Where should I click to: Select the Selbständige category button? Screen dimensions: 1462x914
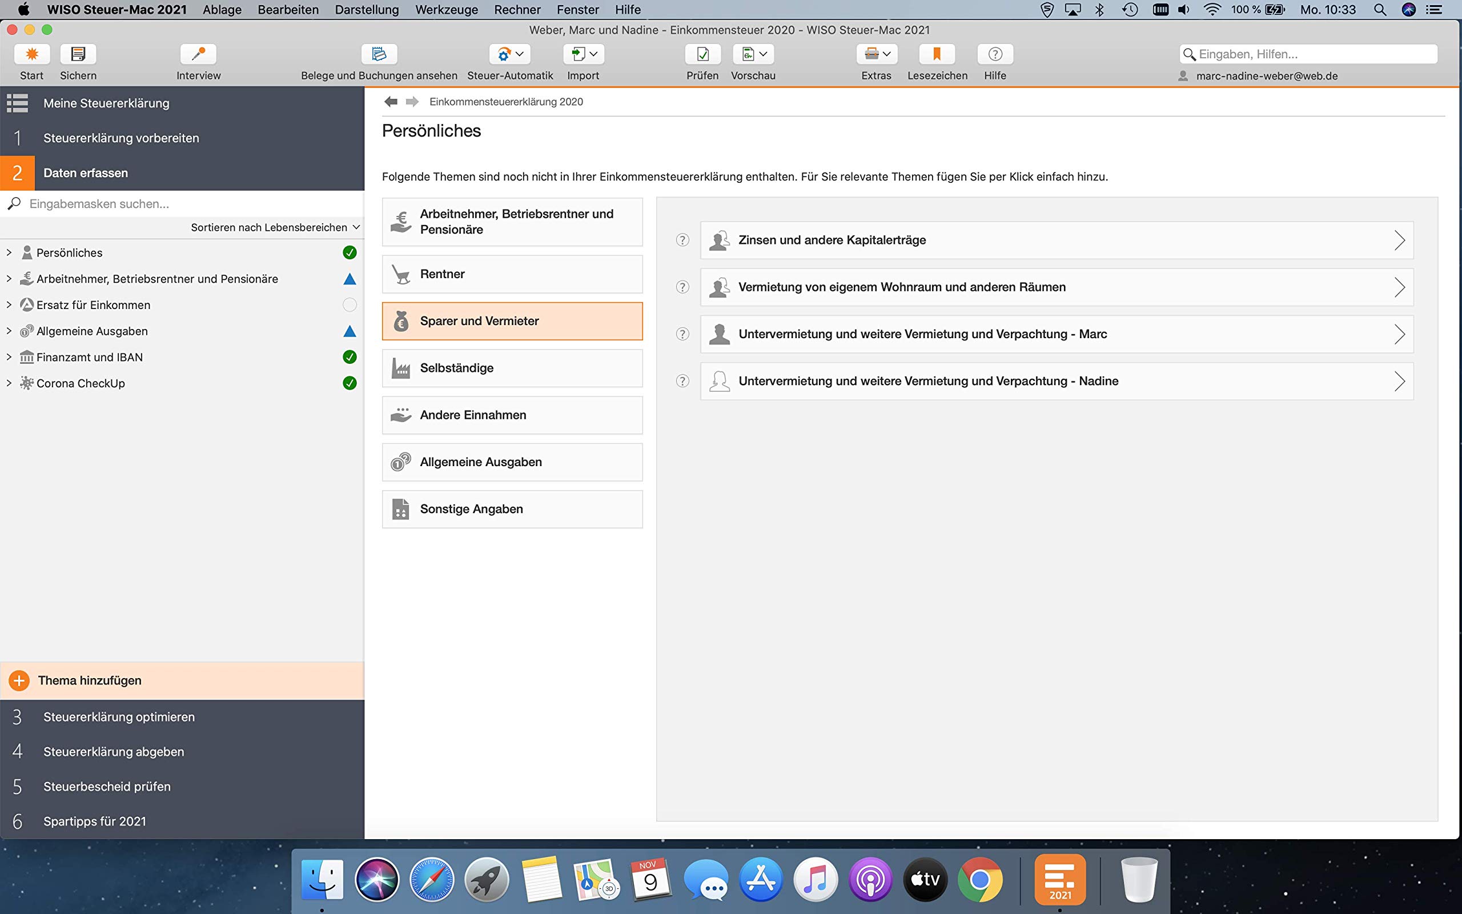[x=512, y=368]
